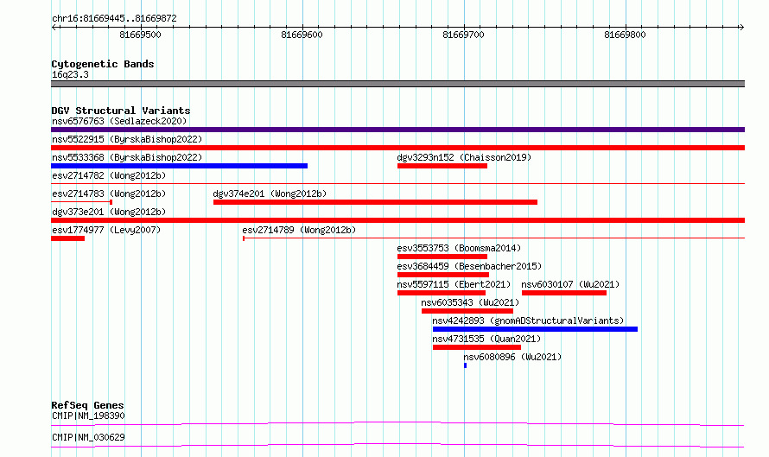769x457 pixels.
Task: Open esv2714783 (Wong2012b) variant label
Action: click(109, 194)
